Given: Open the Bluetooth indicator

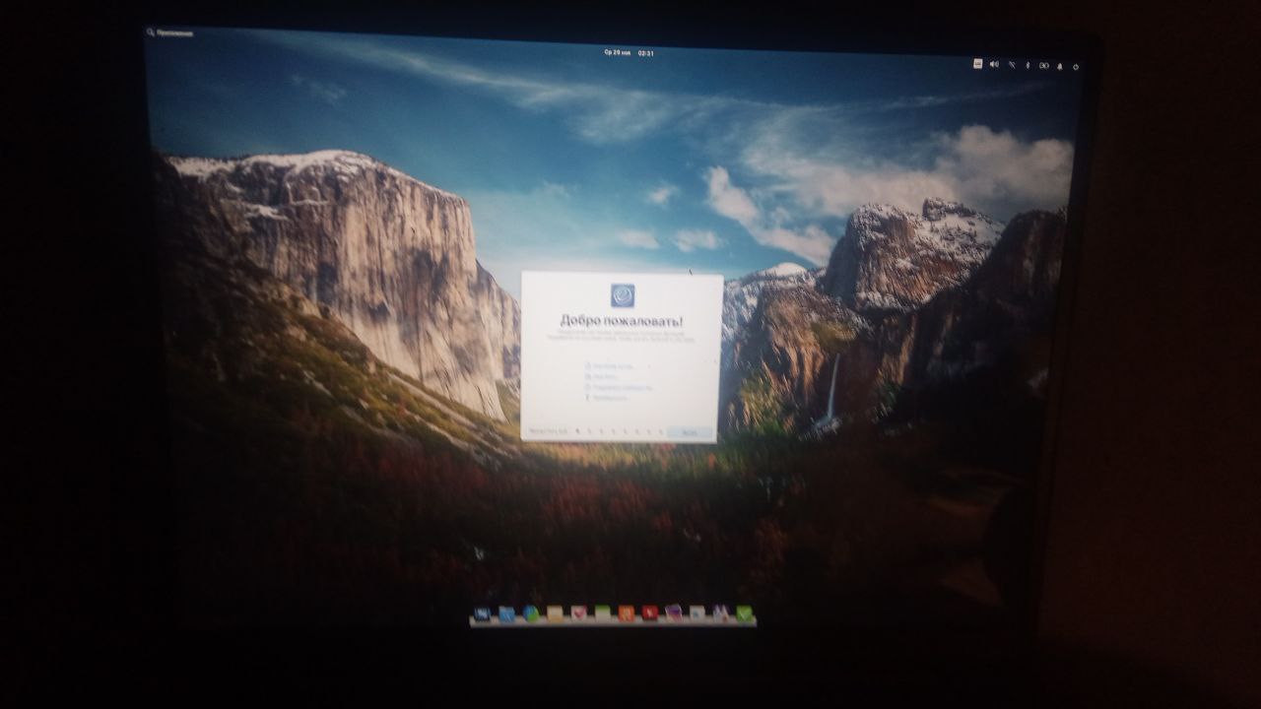Looking at the screenshot, I should [x=1027, y=65].
